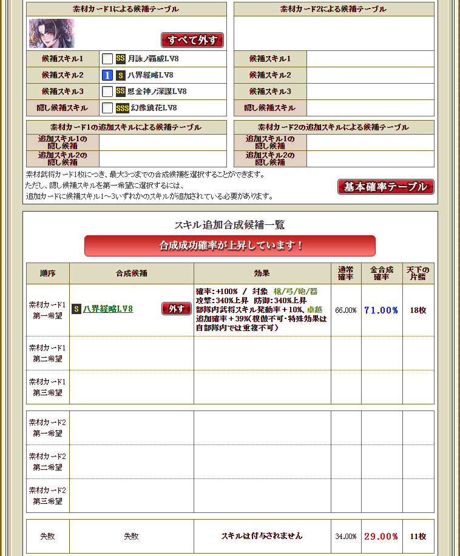Select the 月詠ノ覇威LV8 skill name text
The height and width of the screenshot is (556, 460).
point(153,59)
